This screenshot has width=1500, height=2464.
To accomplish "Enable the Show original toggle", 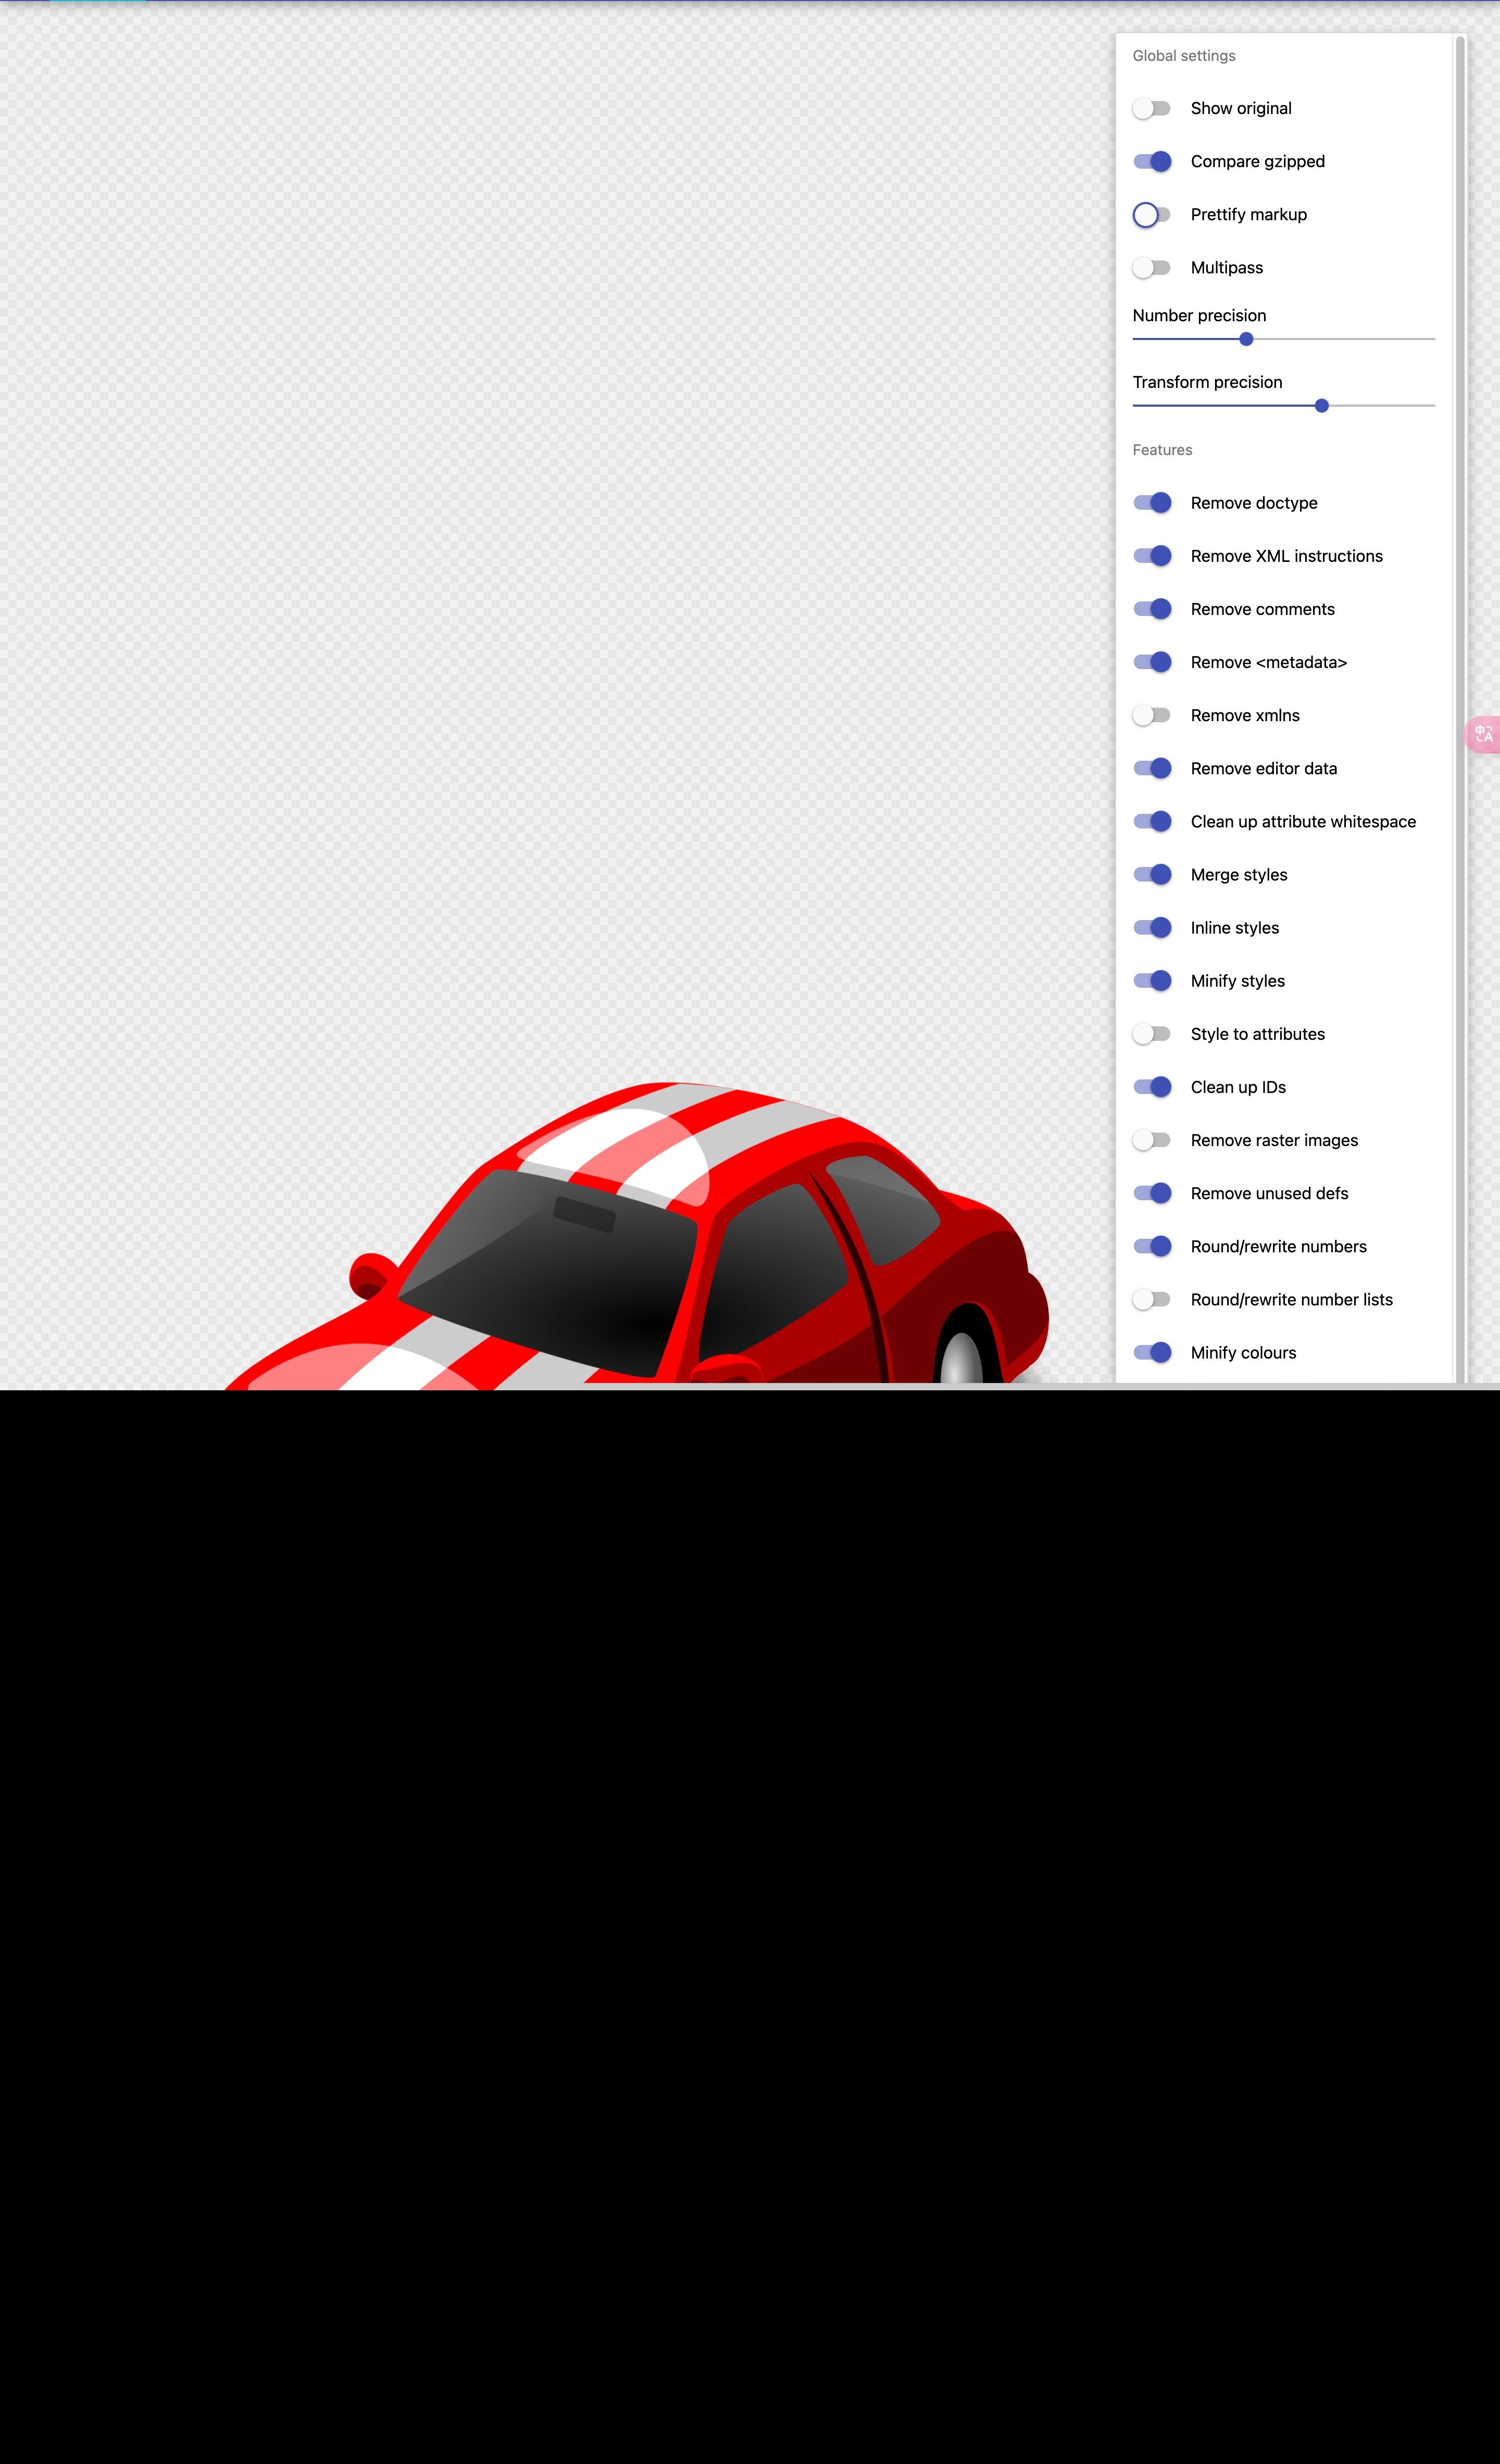I will (1151, 108).
